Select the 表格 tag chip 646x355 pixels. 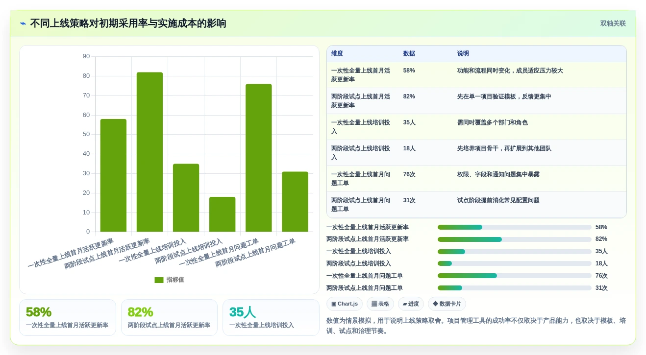(380, 304)
